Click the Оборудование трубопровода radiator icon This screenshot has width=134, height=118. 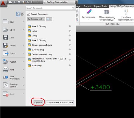coord(106,12)
